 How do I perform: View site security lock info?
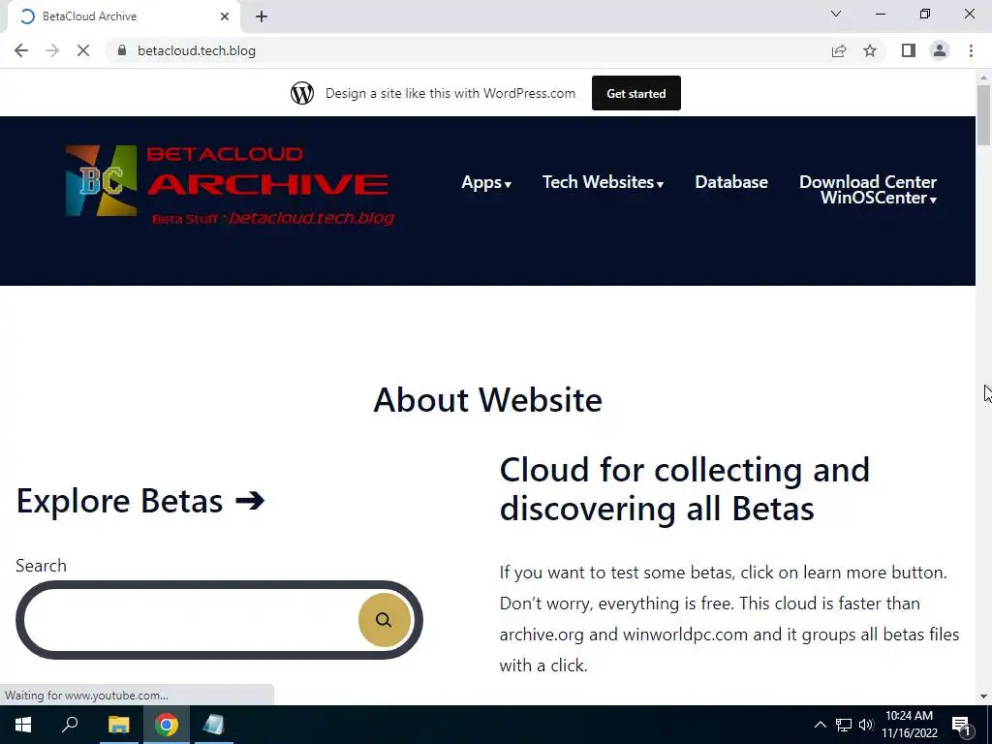coord(122,50)
